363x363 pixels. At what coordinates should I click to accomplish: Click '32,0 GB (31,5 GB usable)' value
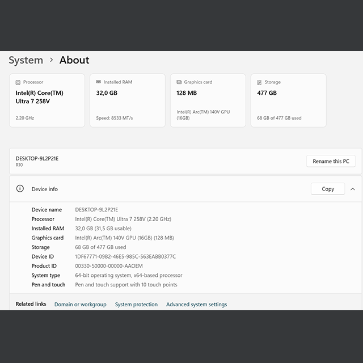pyautogui.click(x=103, y=229)
